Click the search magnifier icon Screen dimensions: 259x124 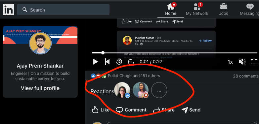[25, 10]
